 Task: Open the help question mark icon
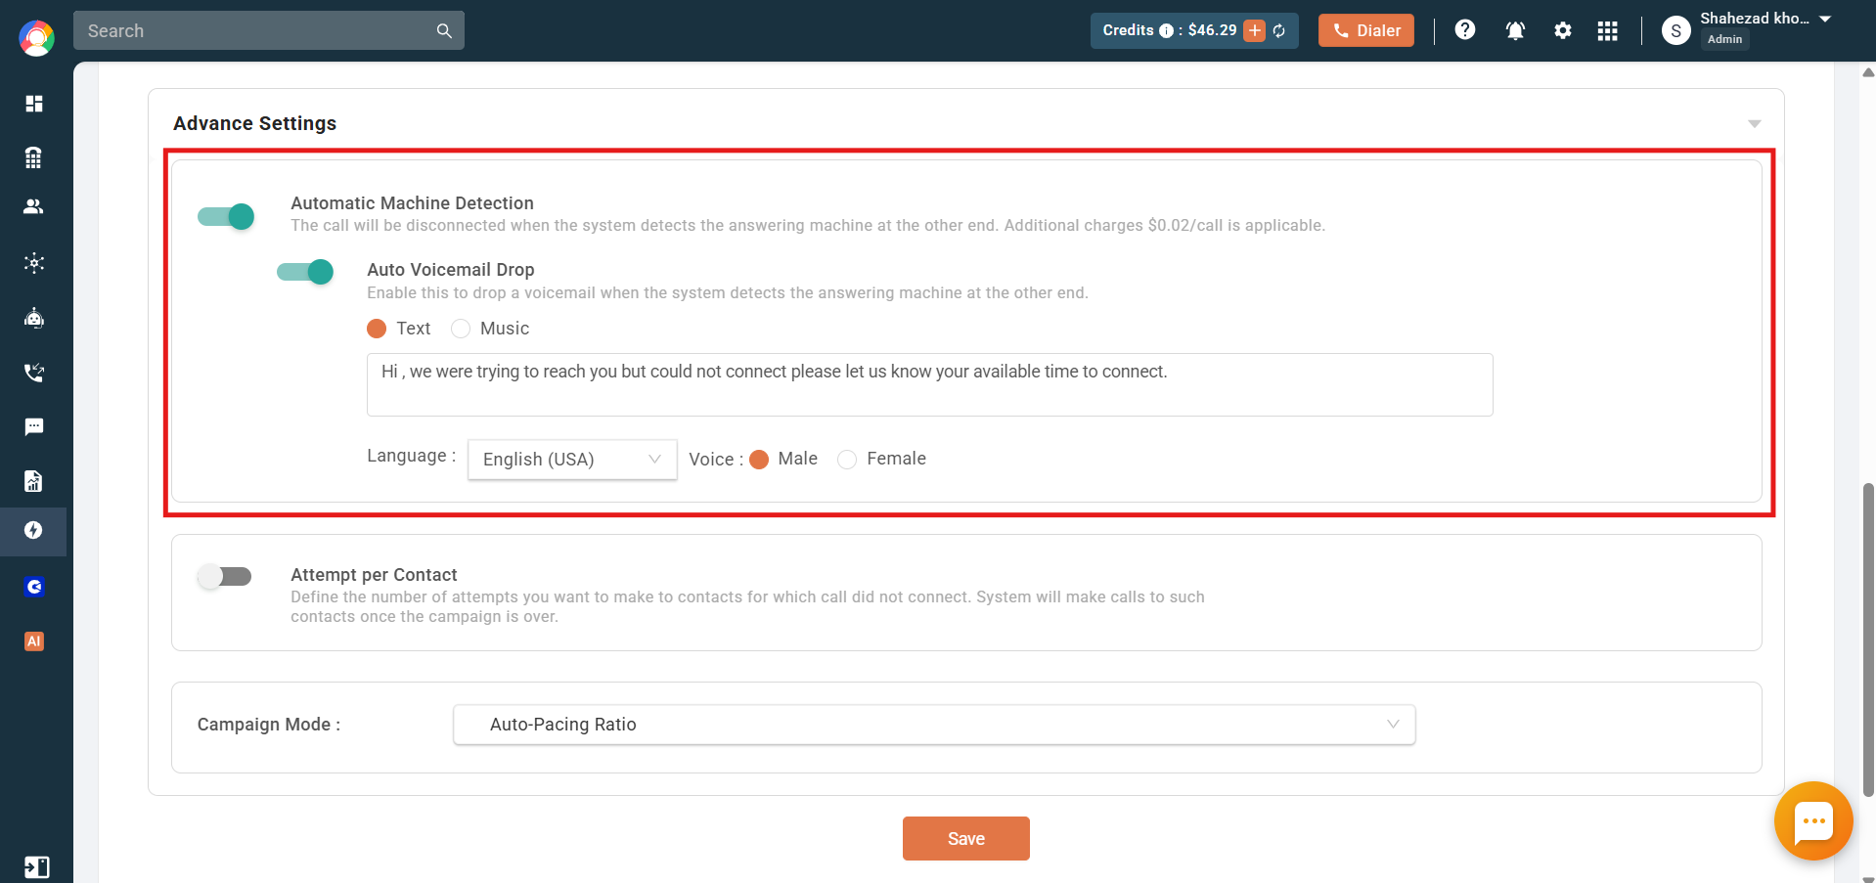click(1465, 30)
